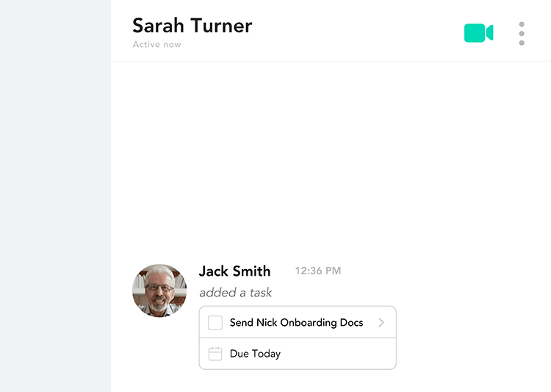Click the Jack Smith sender name
The width and height of the screenshot is (551, 392).
235,271
